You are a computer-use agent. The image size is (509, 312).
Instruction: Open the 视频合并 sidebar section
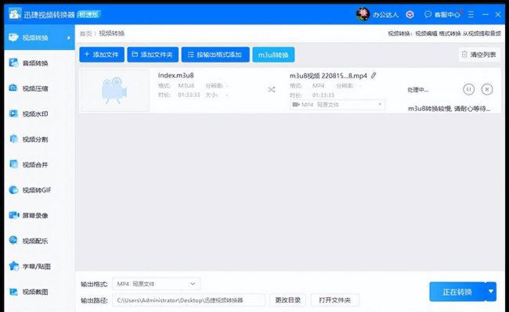[x=39, y=164]
